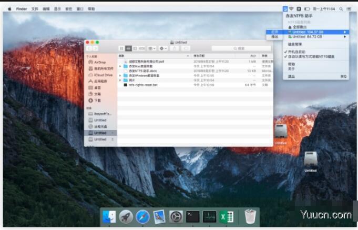The height and width of the screenshot is (230, 358).
Task: Open the Finder action gear dropdown
Action: 163,48
